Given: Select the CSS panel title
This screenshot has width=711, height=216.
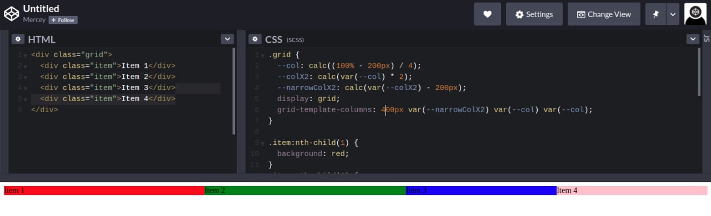Looking at the screenshot, I should pos(274,39).
